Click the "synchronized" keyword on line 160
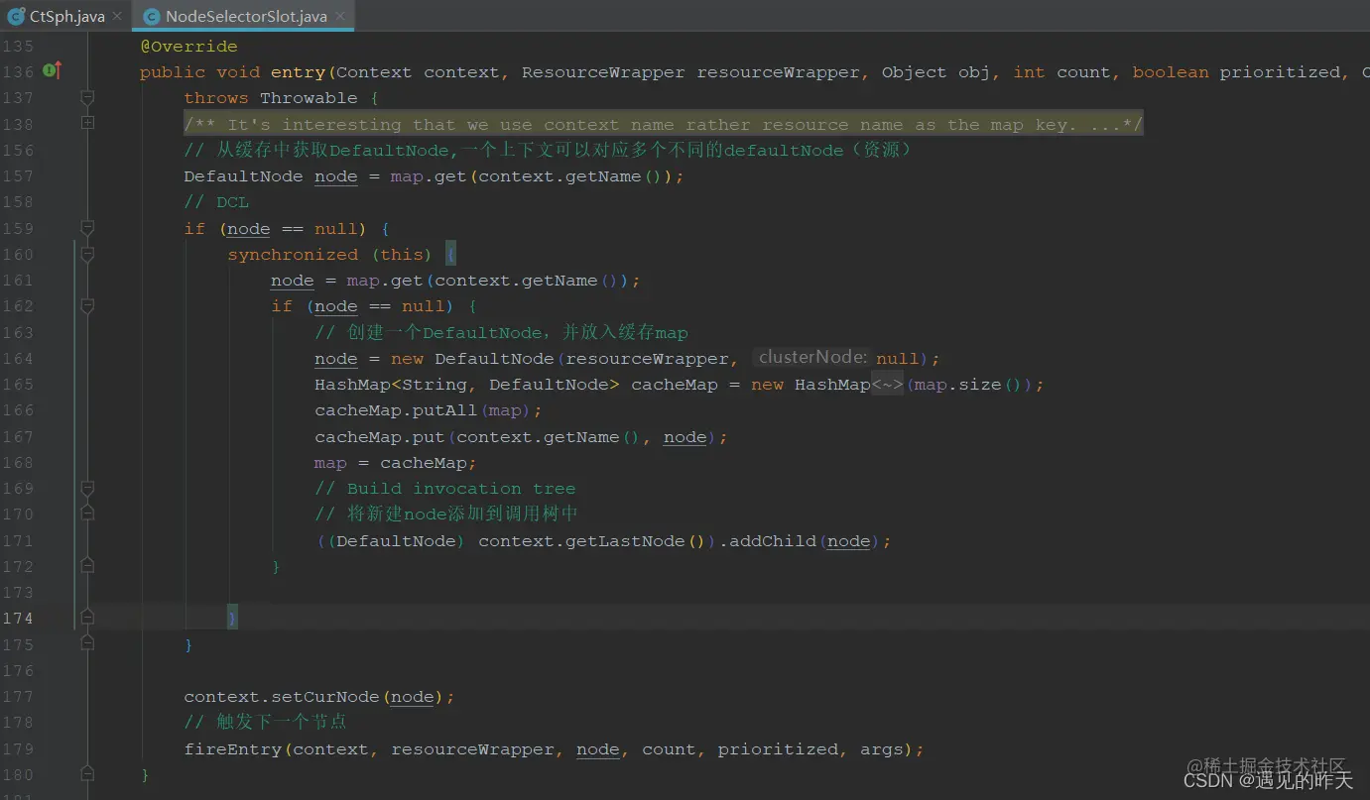This screenshot has width=1370, height=800. point(293,255)
